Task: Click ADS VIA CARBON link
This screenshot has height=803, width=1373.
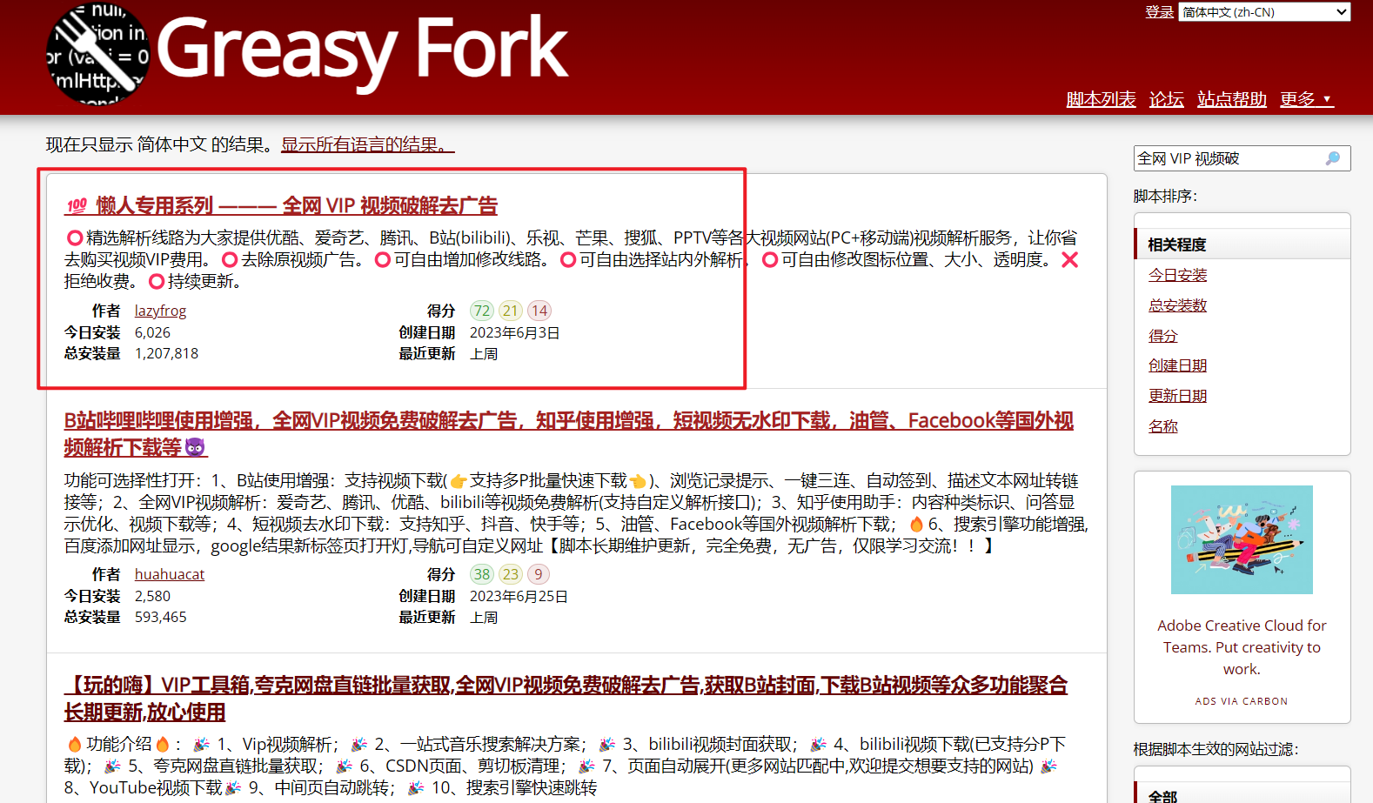Action: click(1242, 701)
